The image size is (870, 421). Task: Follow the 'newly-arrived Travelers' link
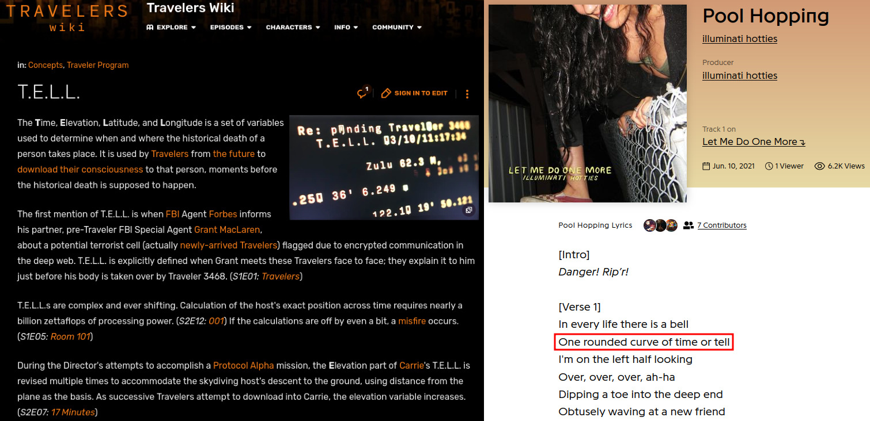pyautogui.click(x=229, y=245)
